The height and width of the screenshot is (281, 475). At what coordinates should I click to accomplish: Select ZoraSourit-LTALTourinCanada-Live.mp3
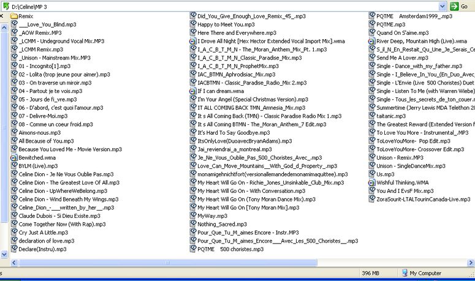(x=424, y=200)
